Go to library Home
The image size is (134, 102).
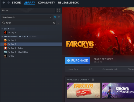click(28, 10)
